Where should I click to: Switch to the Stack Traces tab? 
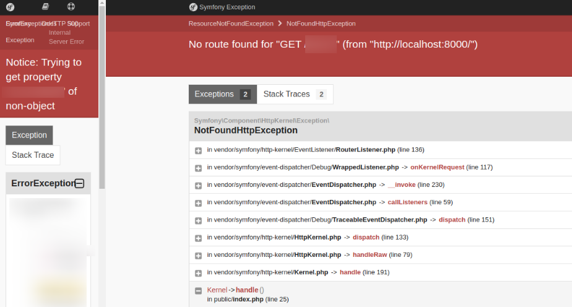point(295,94)
